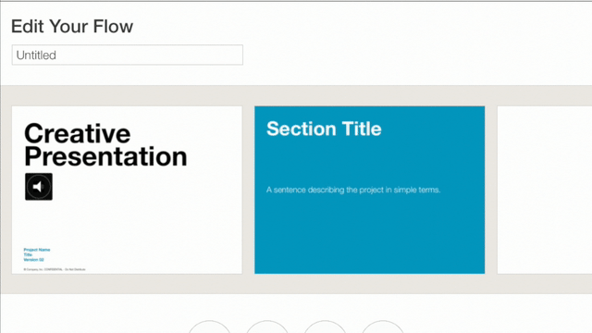592x333 pixels.
Task: Click the Project Name text on first slide
Action: [37, 250]
